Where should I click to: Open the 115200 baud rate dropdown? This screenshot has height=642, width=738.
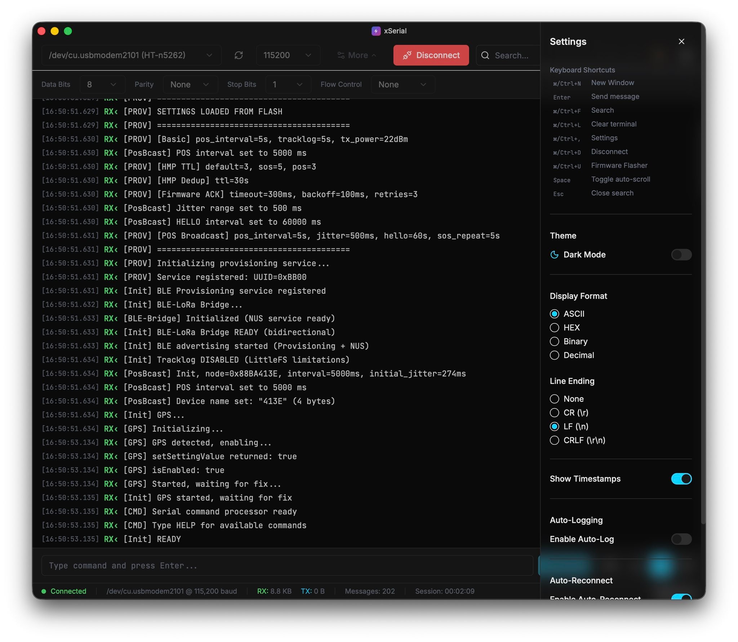288,55
